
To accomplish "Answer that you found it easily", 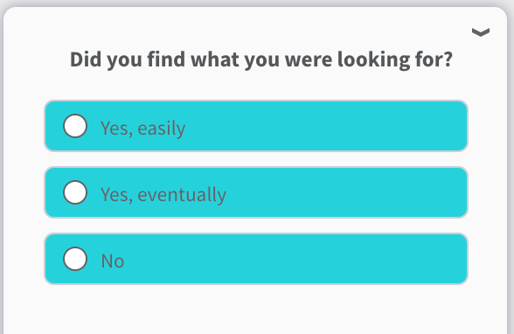I will coord(255,126).
